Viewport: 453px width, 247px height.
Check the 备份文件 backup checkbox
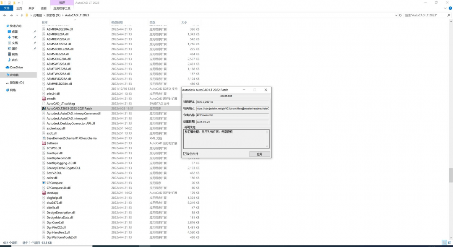coord(185,154)
